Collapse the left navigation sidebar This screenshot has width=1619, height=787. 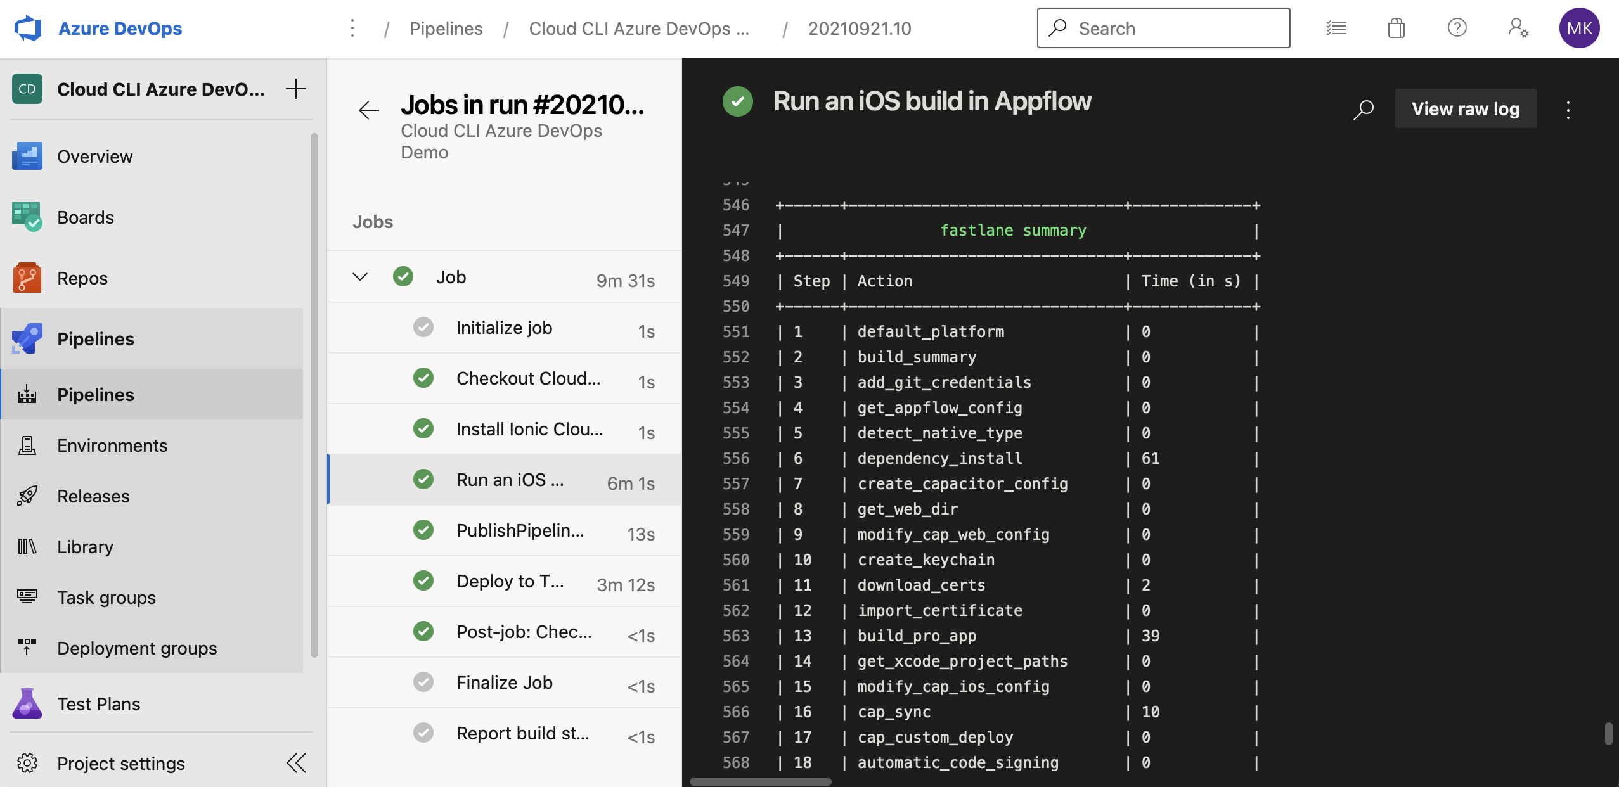click(295, 763)
